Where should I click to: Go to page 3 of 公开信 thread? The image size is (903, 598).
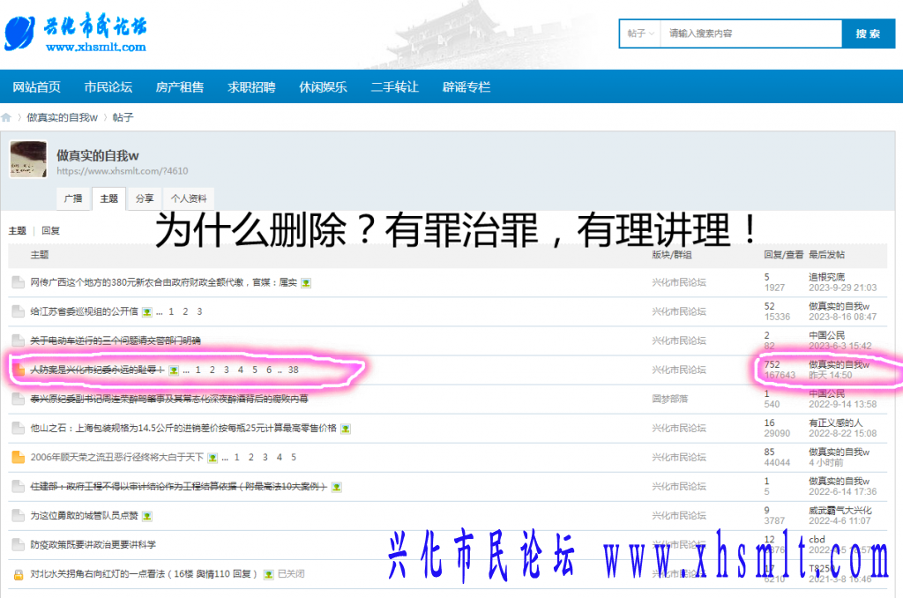(199, 311)
